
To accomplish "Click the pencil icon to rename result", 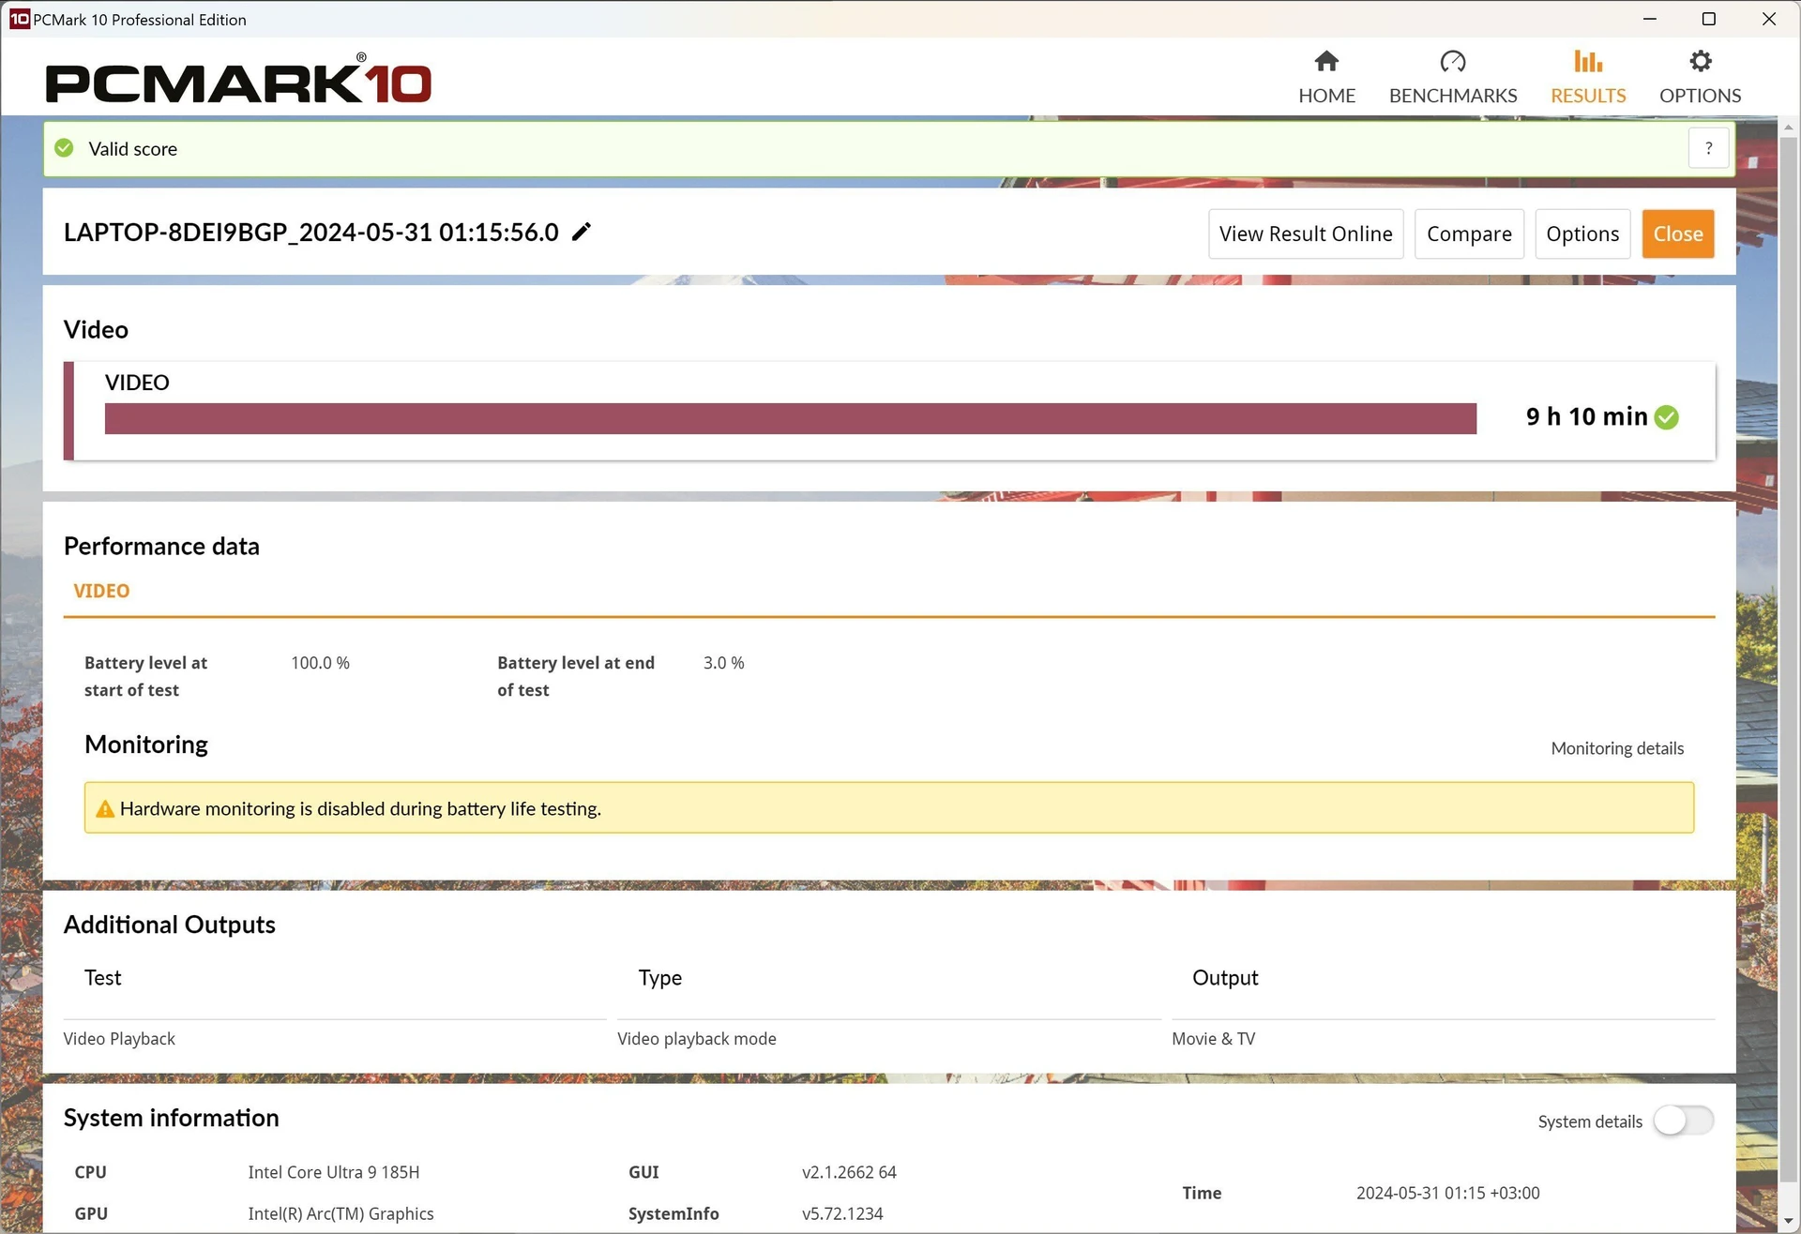I will 582,232.
